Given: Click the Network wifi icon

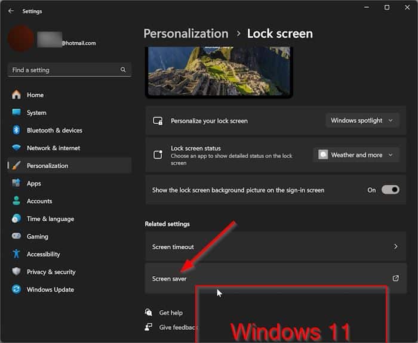Looking at the screenshot, I should [x=16, y=147].
